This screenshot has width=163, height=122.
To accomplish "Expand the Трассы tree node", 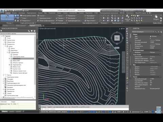I will [x=4, y=75].
